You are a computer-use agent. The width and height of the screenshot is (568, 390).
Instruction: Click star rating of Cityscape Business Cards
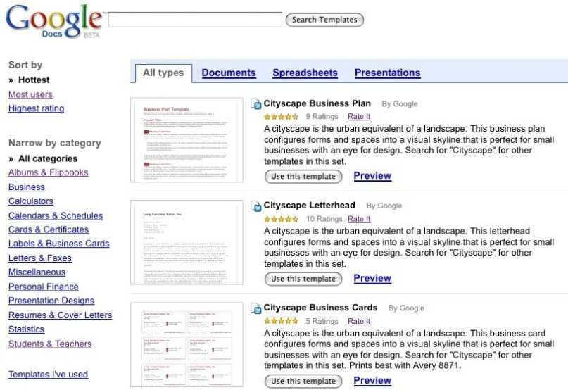281,321
